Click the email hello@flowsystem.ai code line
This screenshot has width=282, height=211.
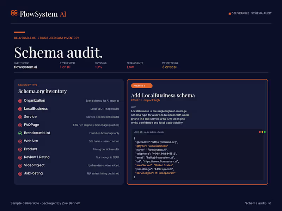155,158
